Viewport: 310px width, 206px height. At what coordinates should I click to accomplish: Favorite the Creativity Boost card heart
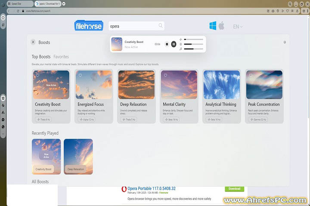(x=37, y=75)
